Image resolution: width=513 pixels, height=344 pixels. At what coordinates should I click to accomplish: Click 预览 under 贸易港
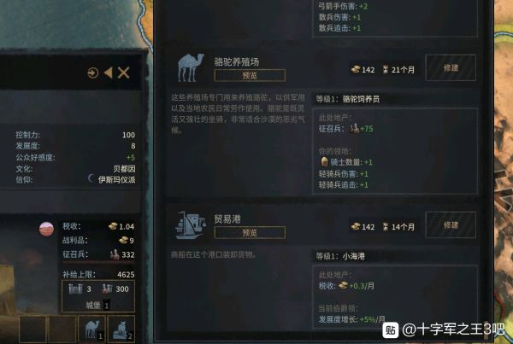coord(250,232)
